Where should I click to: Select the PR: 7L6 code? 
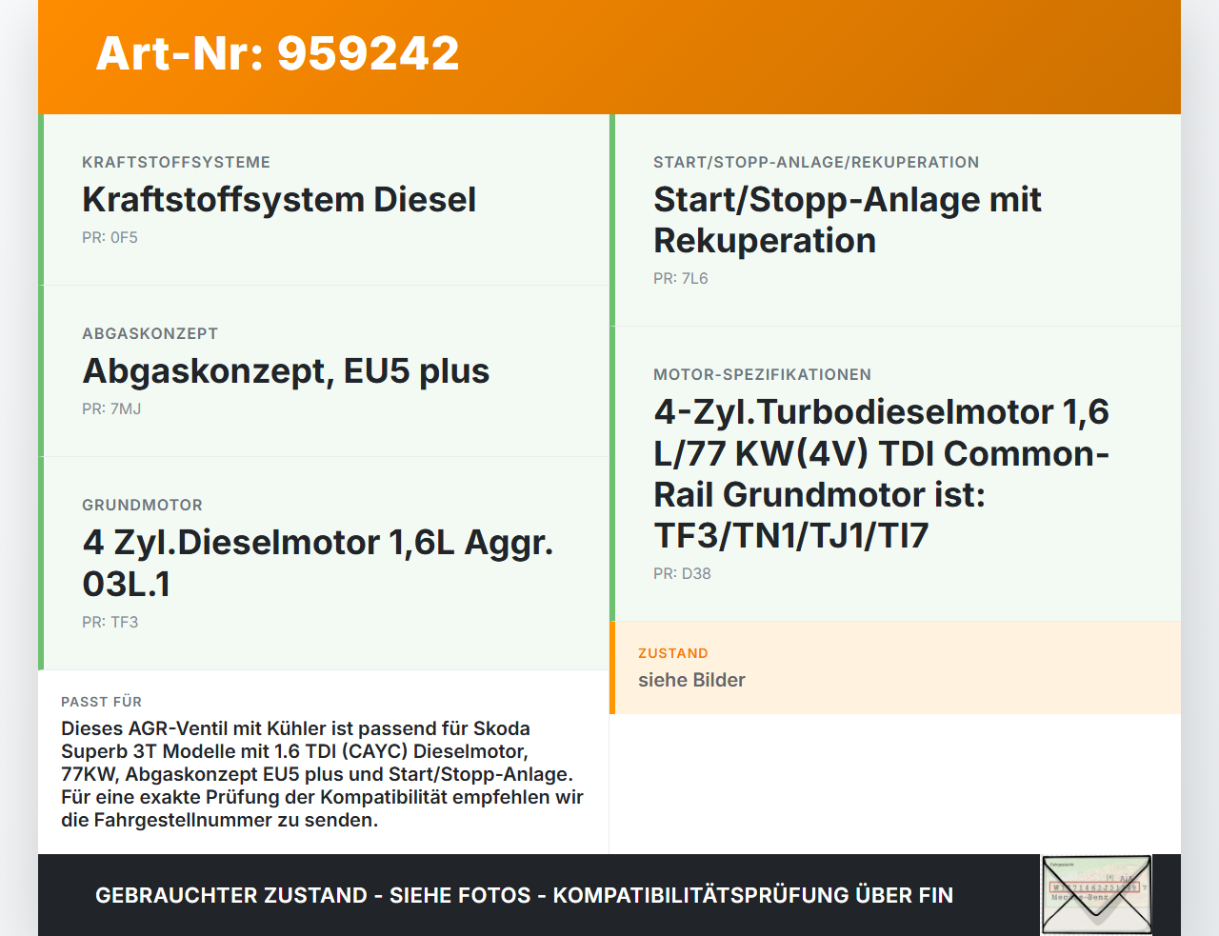coord(680,278)
